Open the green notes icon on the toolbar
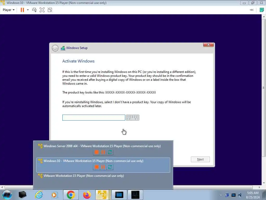 (x=262, y=10)
